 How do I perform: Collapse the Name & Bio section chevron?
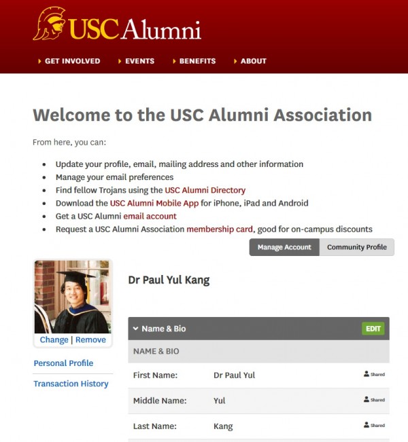(136, 329)
